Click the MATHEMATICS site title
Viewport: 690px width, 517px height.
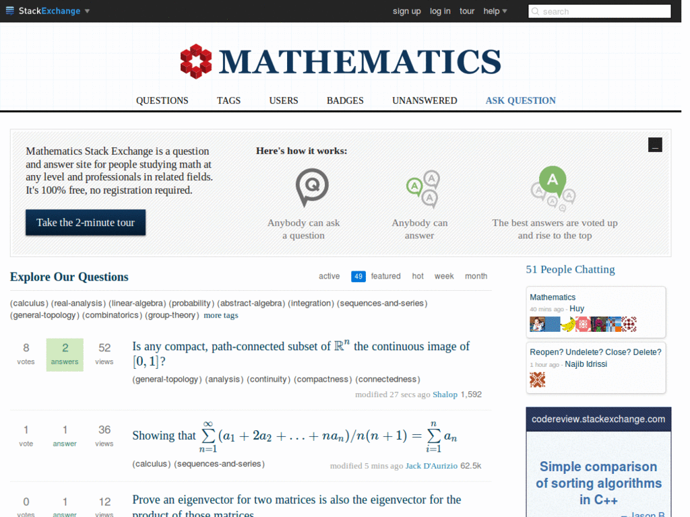tap(360, 61)
